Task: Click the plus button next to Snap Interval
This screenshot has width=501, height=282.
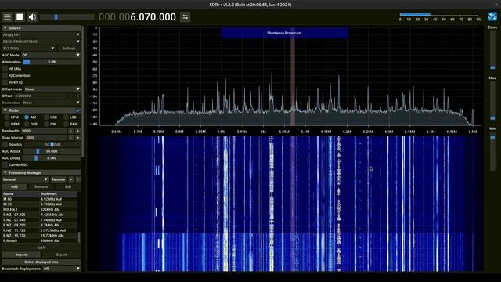Action: pos(77,138)
